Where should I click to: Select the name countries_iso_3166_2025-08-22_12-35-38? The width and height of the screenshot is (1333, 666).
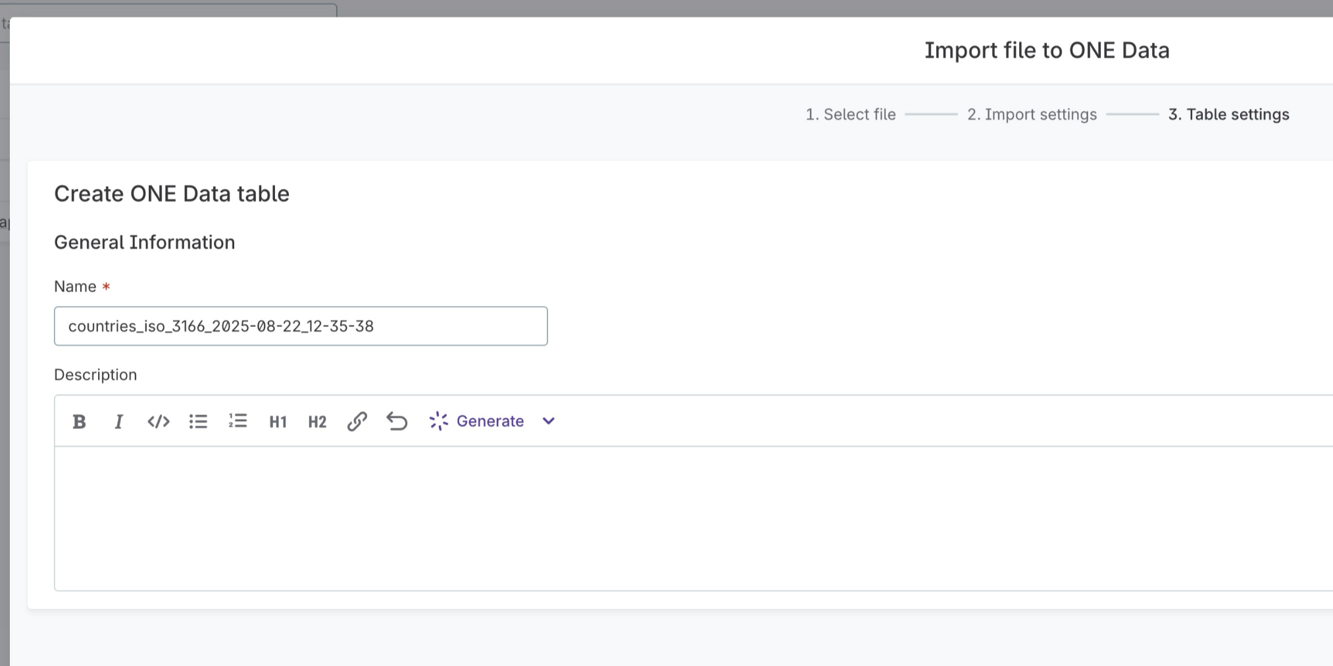pyautogui.click(x=222, y=326)
